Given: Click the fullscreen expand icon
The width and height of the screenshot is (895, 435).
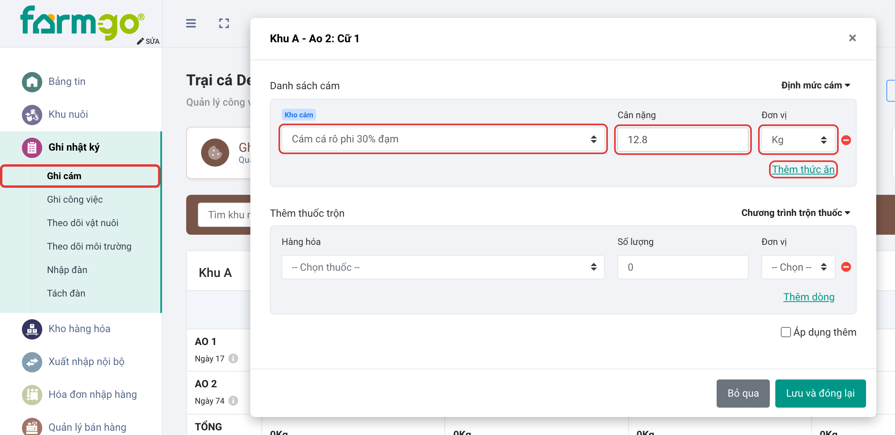Looking at the screenshot, I should 224,23.
